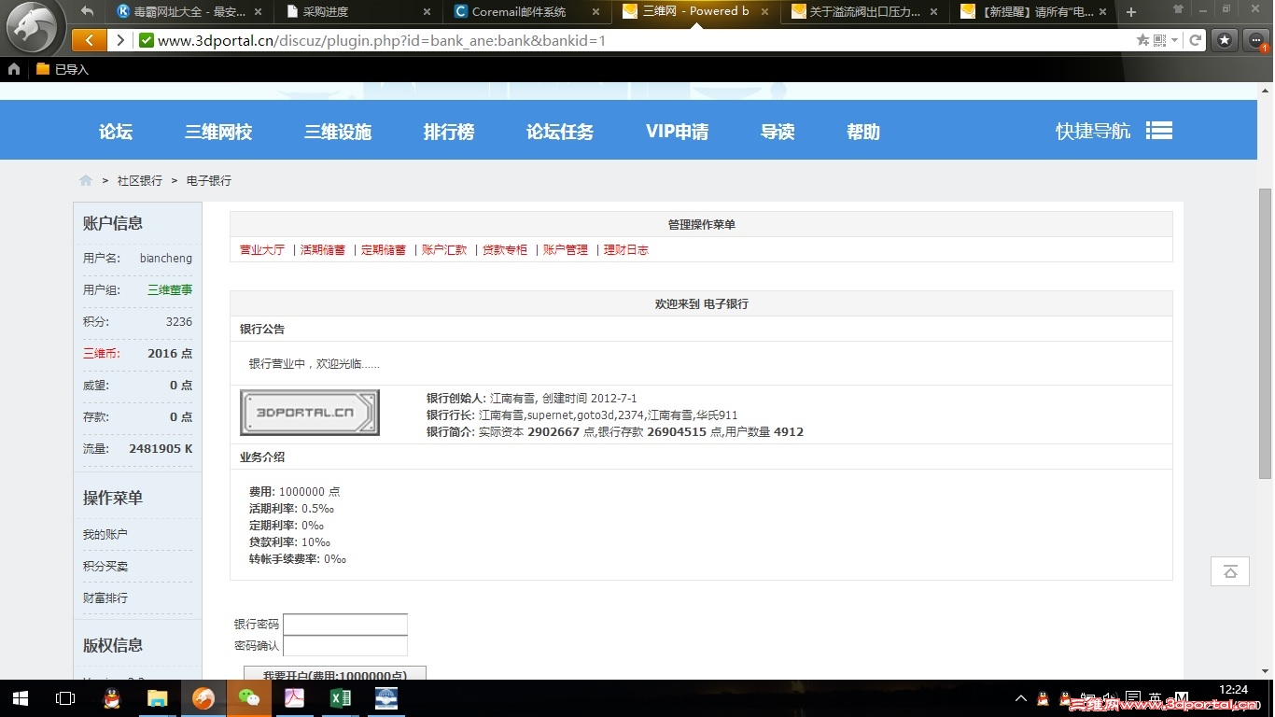The height and width of the screenshot is (717, 1275).
Task: Click the leopard browser logo
Action: click(34, 29)
